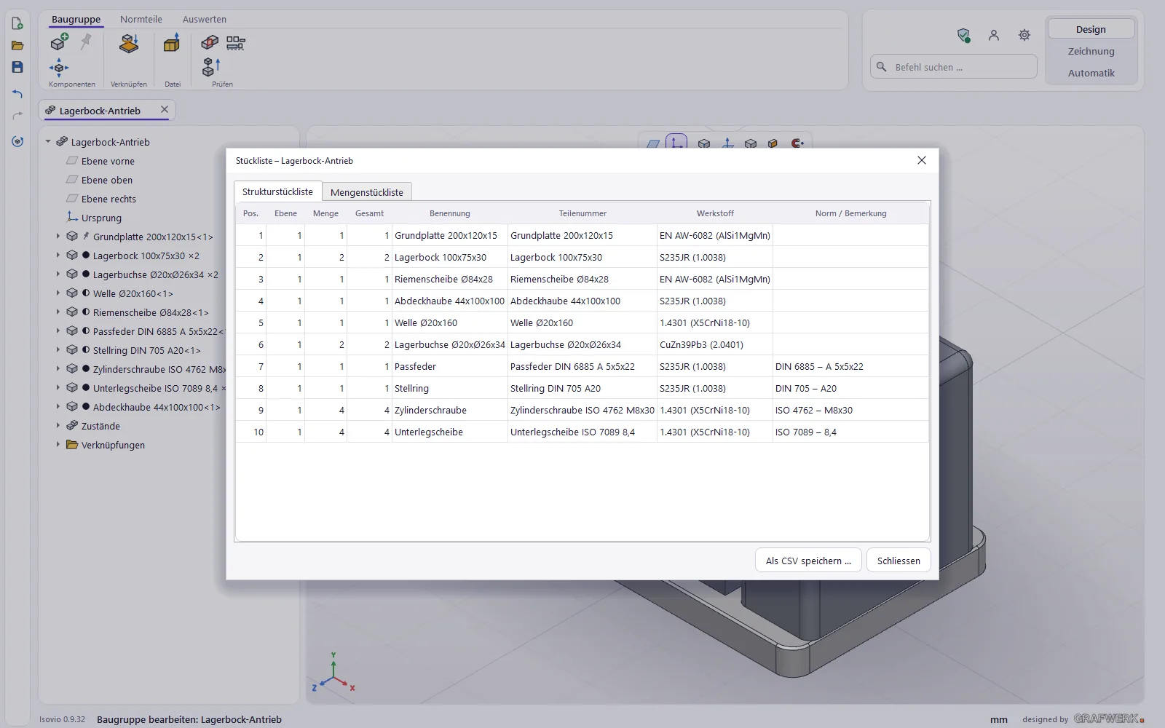1165x728 pixels.
Task: Toggle the coordinate axes view button
Action: pos(676,142)
